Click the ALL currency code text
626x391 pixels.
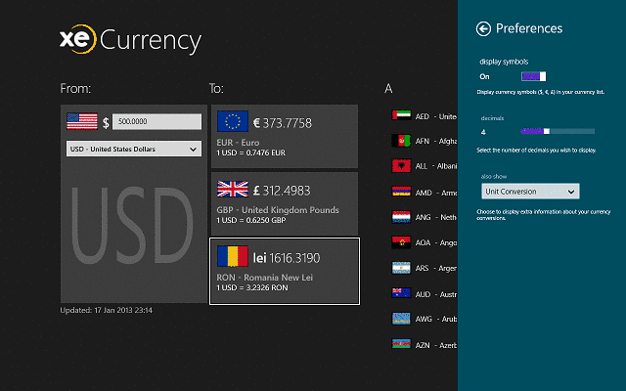pos(422,166)
